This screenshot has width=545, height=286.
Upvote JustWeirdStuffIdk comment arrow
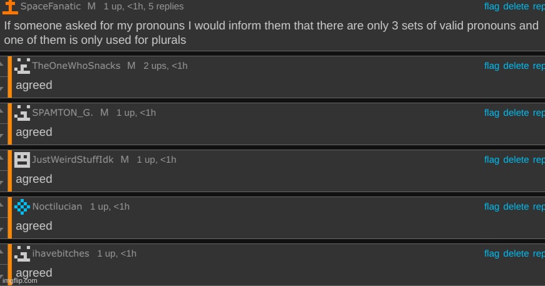(x=2, y=158)
